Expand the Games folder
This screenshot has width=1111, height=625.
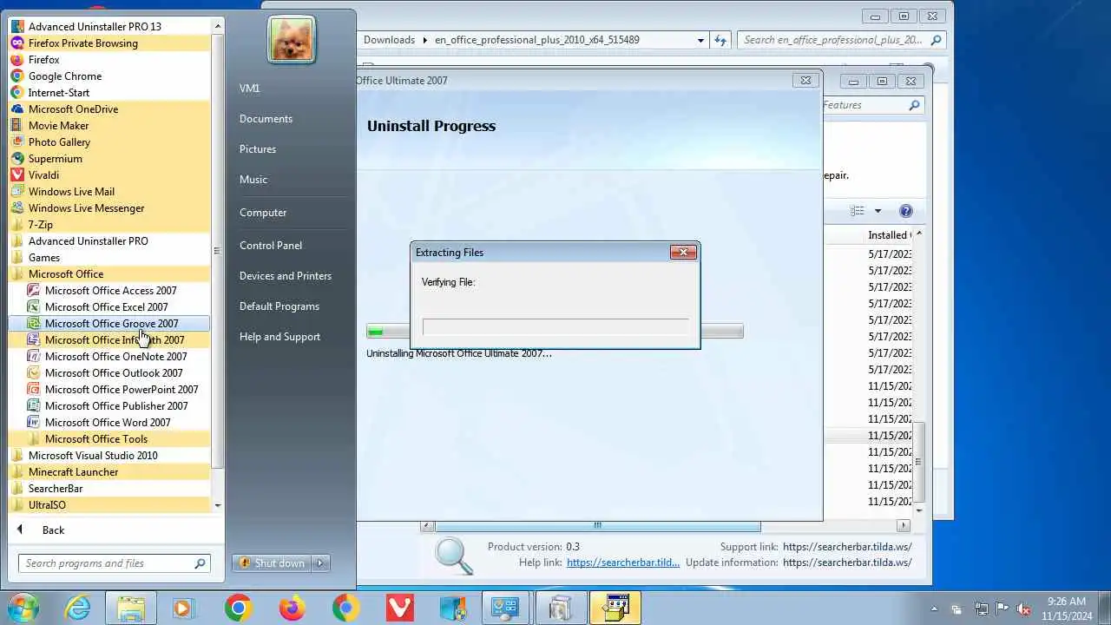(x=109, y=257)
